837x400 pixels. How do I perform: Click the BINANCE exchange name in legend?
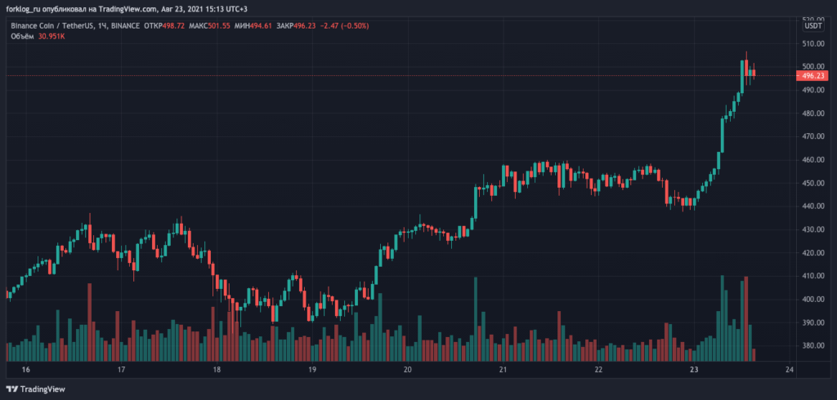126,25
